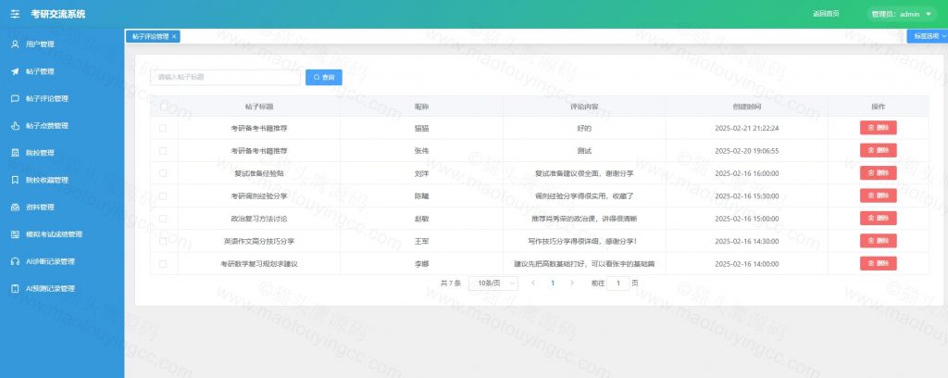948x378 pixels.
Task: Click the person icon beside 用户管理
Action: click(15, 44)
